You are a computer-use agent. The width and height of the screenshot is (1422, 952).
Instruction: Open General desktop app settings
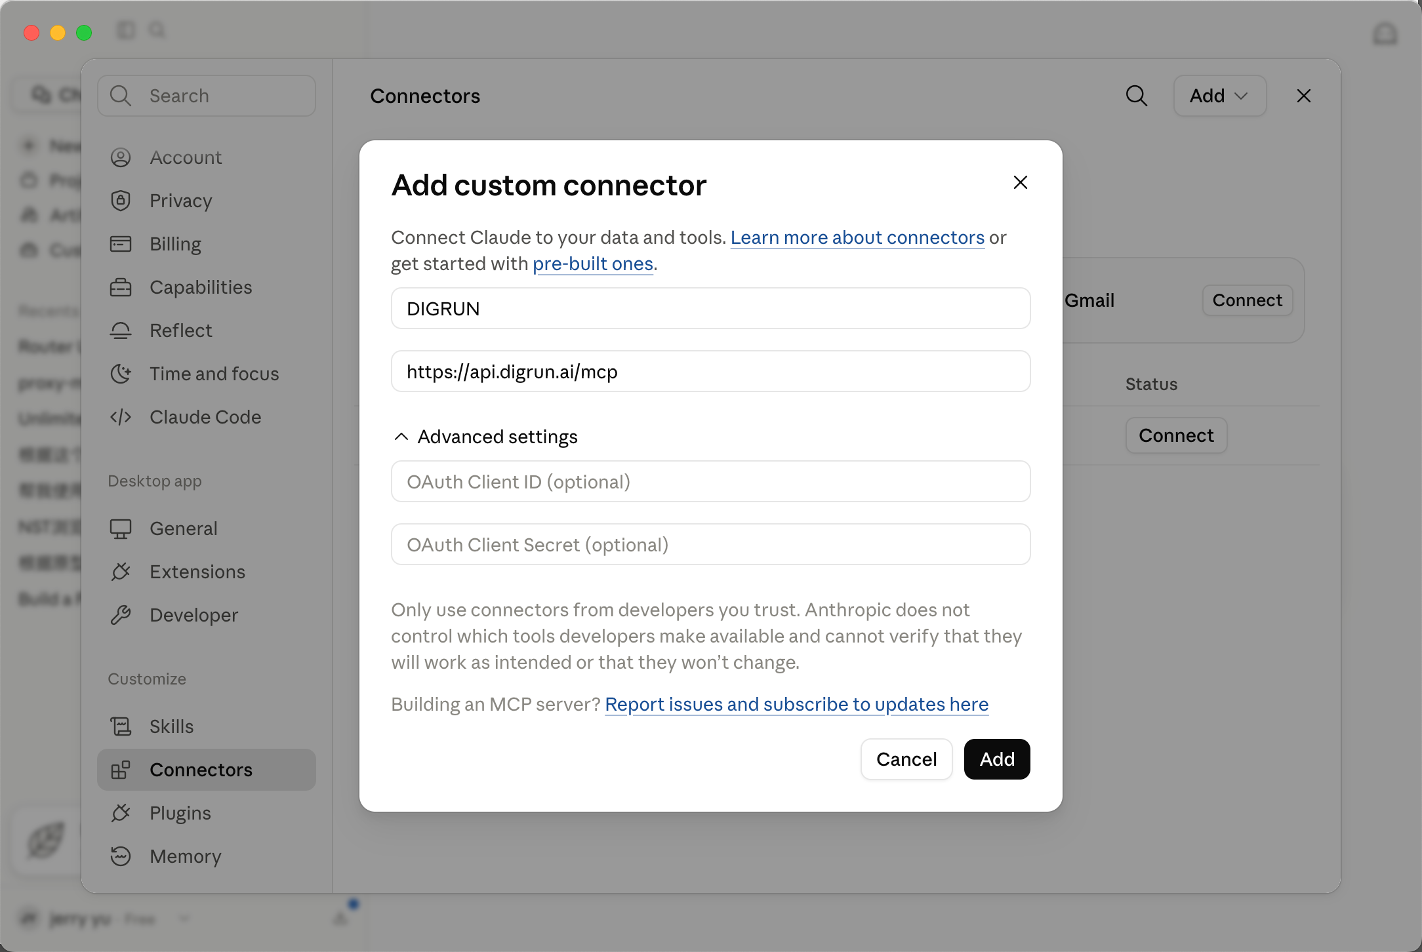(x=206, y=528)
